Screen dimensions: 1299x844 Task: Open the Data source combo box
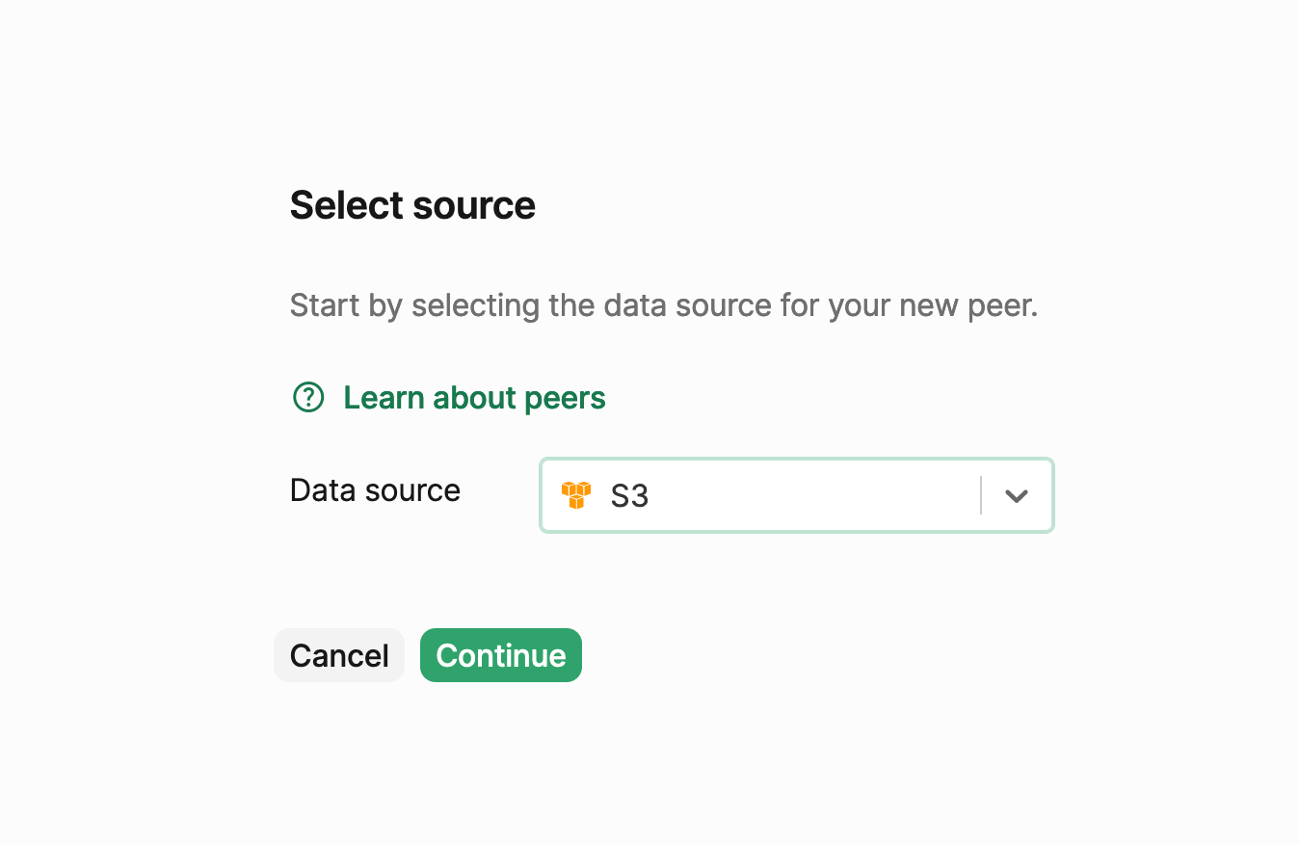[x=797, y=495]
